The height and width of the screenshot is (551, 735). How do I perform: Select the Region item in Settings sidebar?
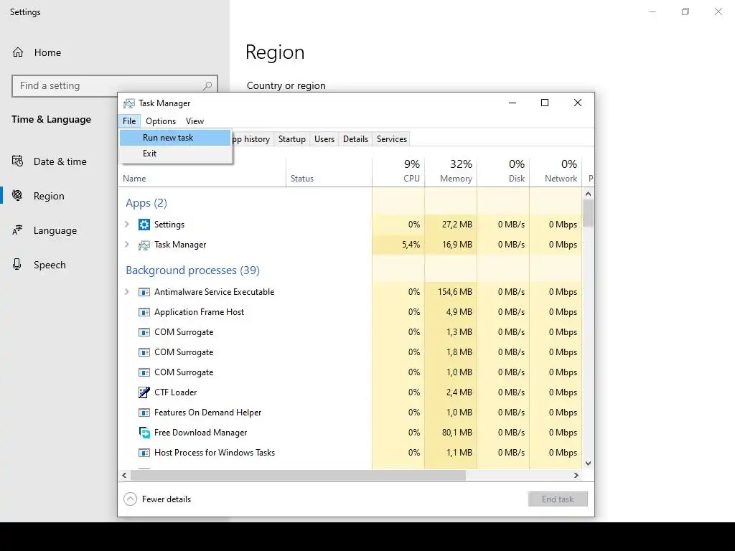(49, 196)
